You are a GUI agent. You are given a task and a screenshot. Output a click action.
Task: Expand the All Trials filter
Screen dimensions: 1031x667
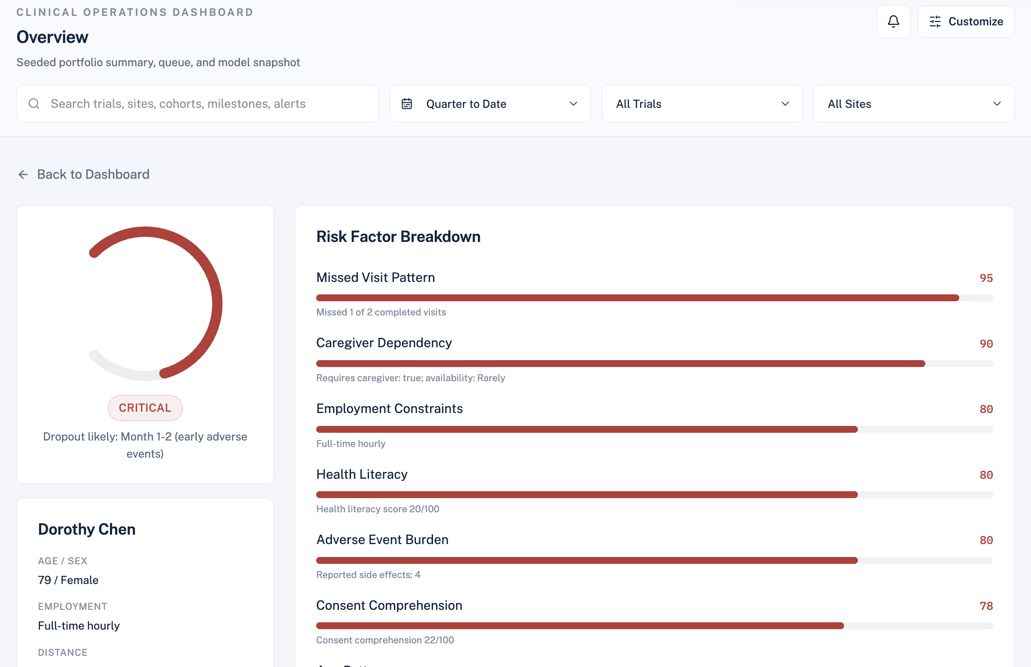[701, 104]
